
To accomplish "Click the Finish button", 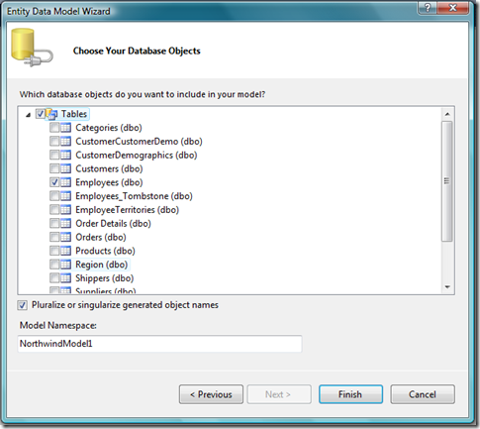I will (350, 394).
